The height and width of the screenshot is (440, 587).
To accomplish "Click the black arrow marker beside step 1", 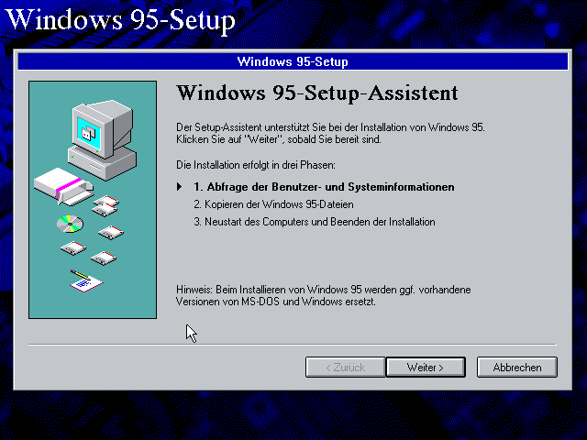I will tap(180, 186).
